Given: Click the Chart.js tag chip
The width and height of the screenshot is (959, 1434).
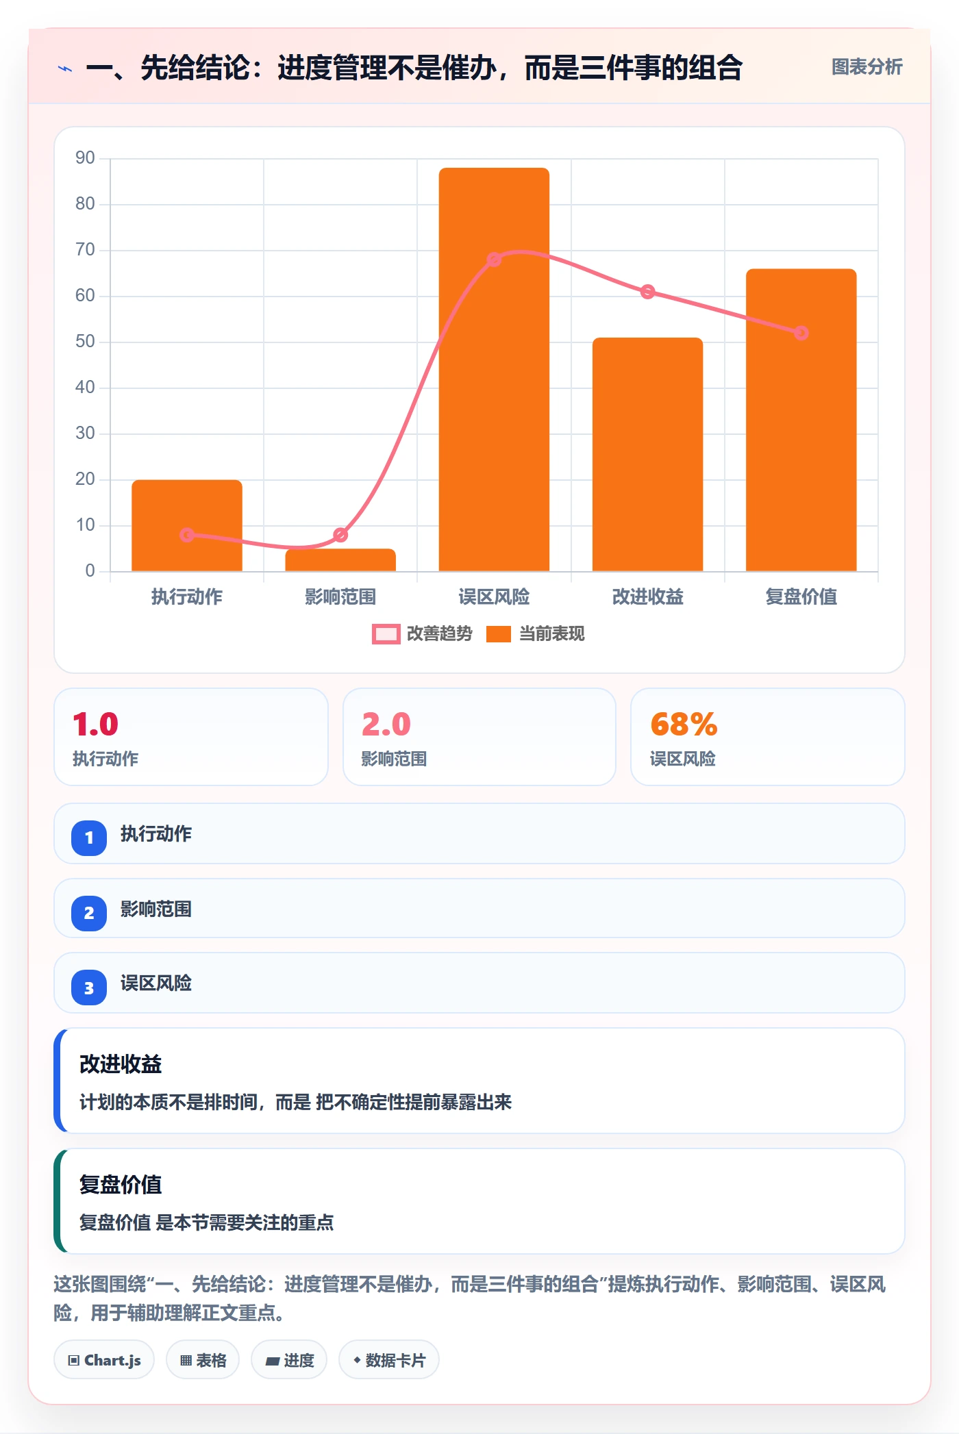Looking at the screenshot, I should point(104,1360).
